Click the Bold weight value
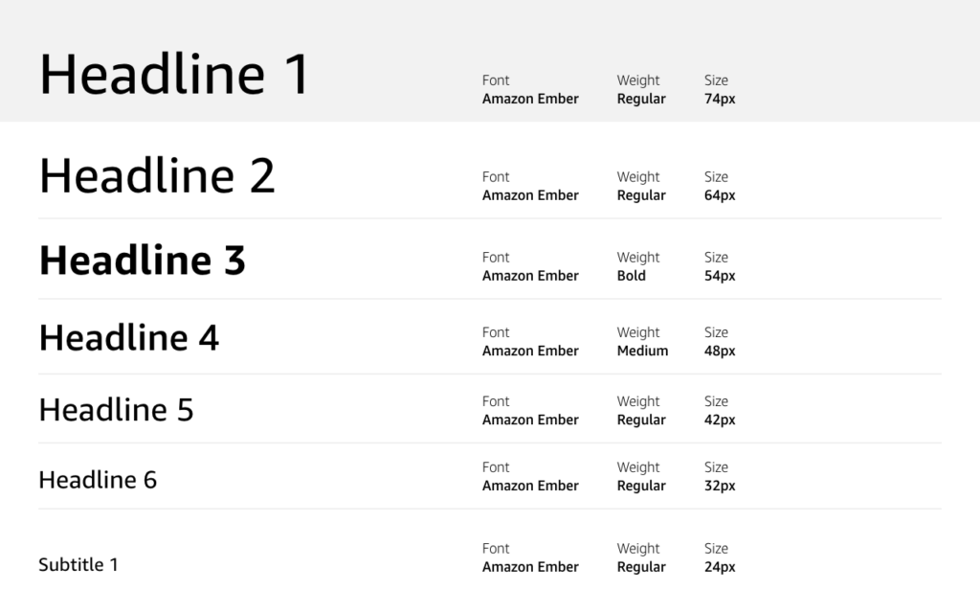980x613 pixels. (x=632, y=276)
